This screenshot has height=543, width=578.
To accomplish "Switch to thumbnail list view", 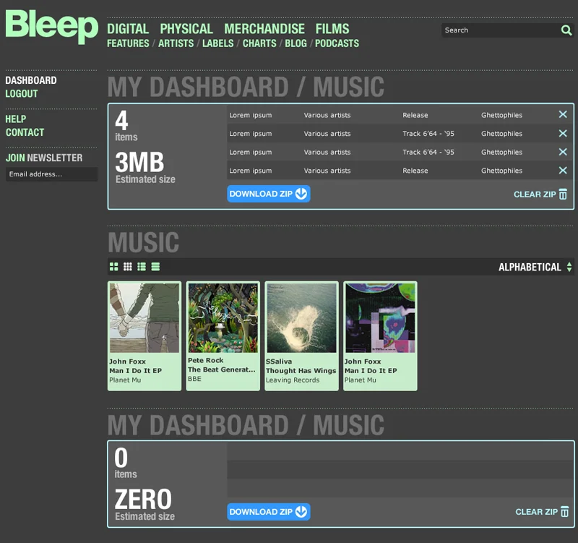I will (142, 267).
